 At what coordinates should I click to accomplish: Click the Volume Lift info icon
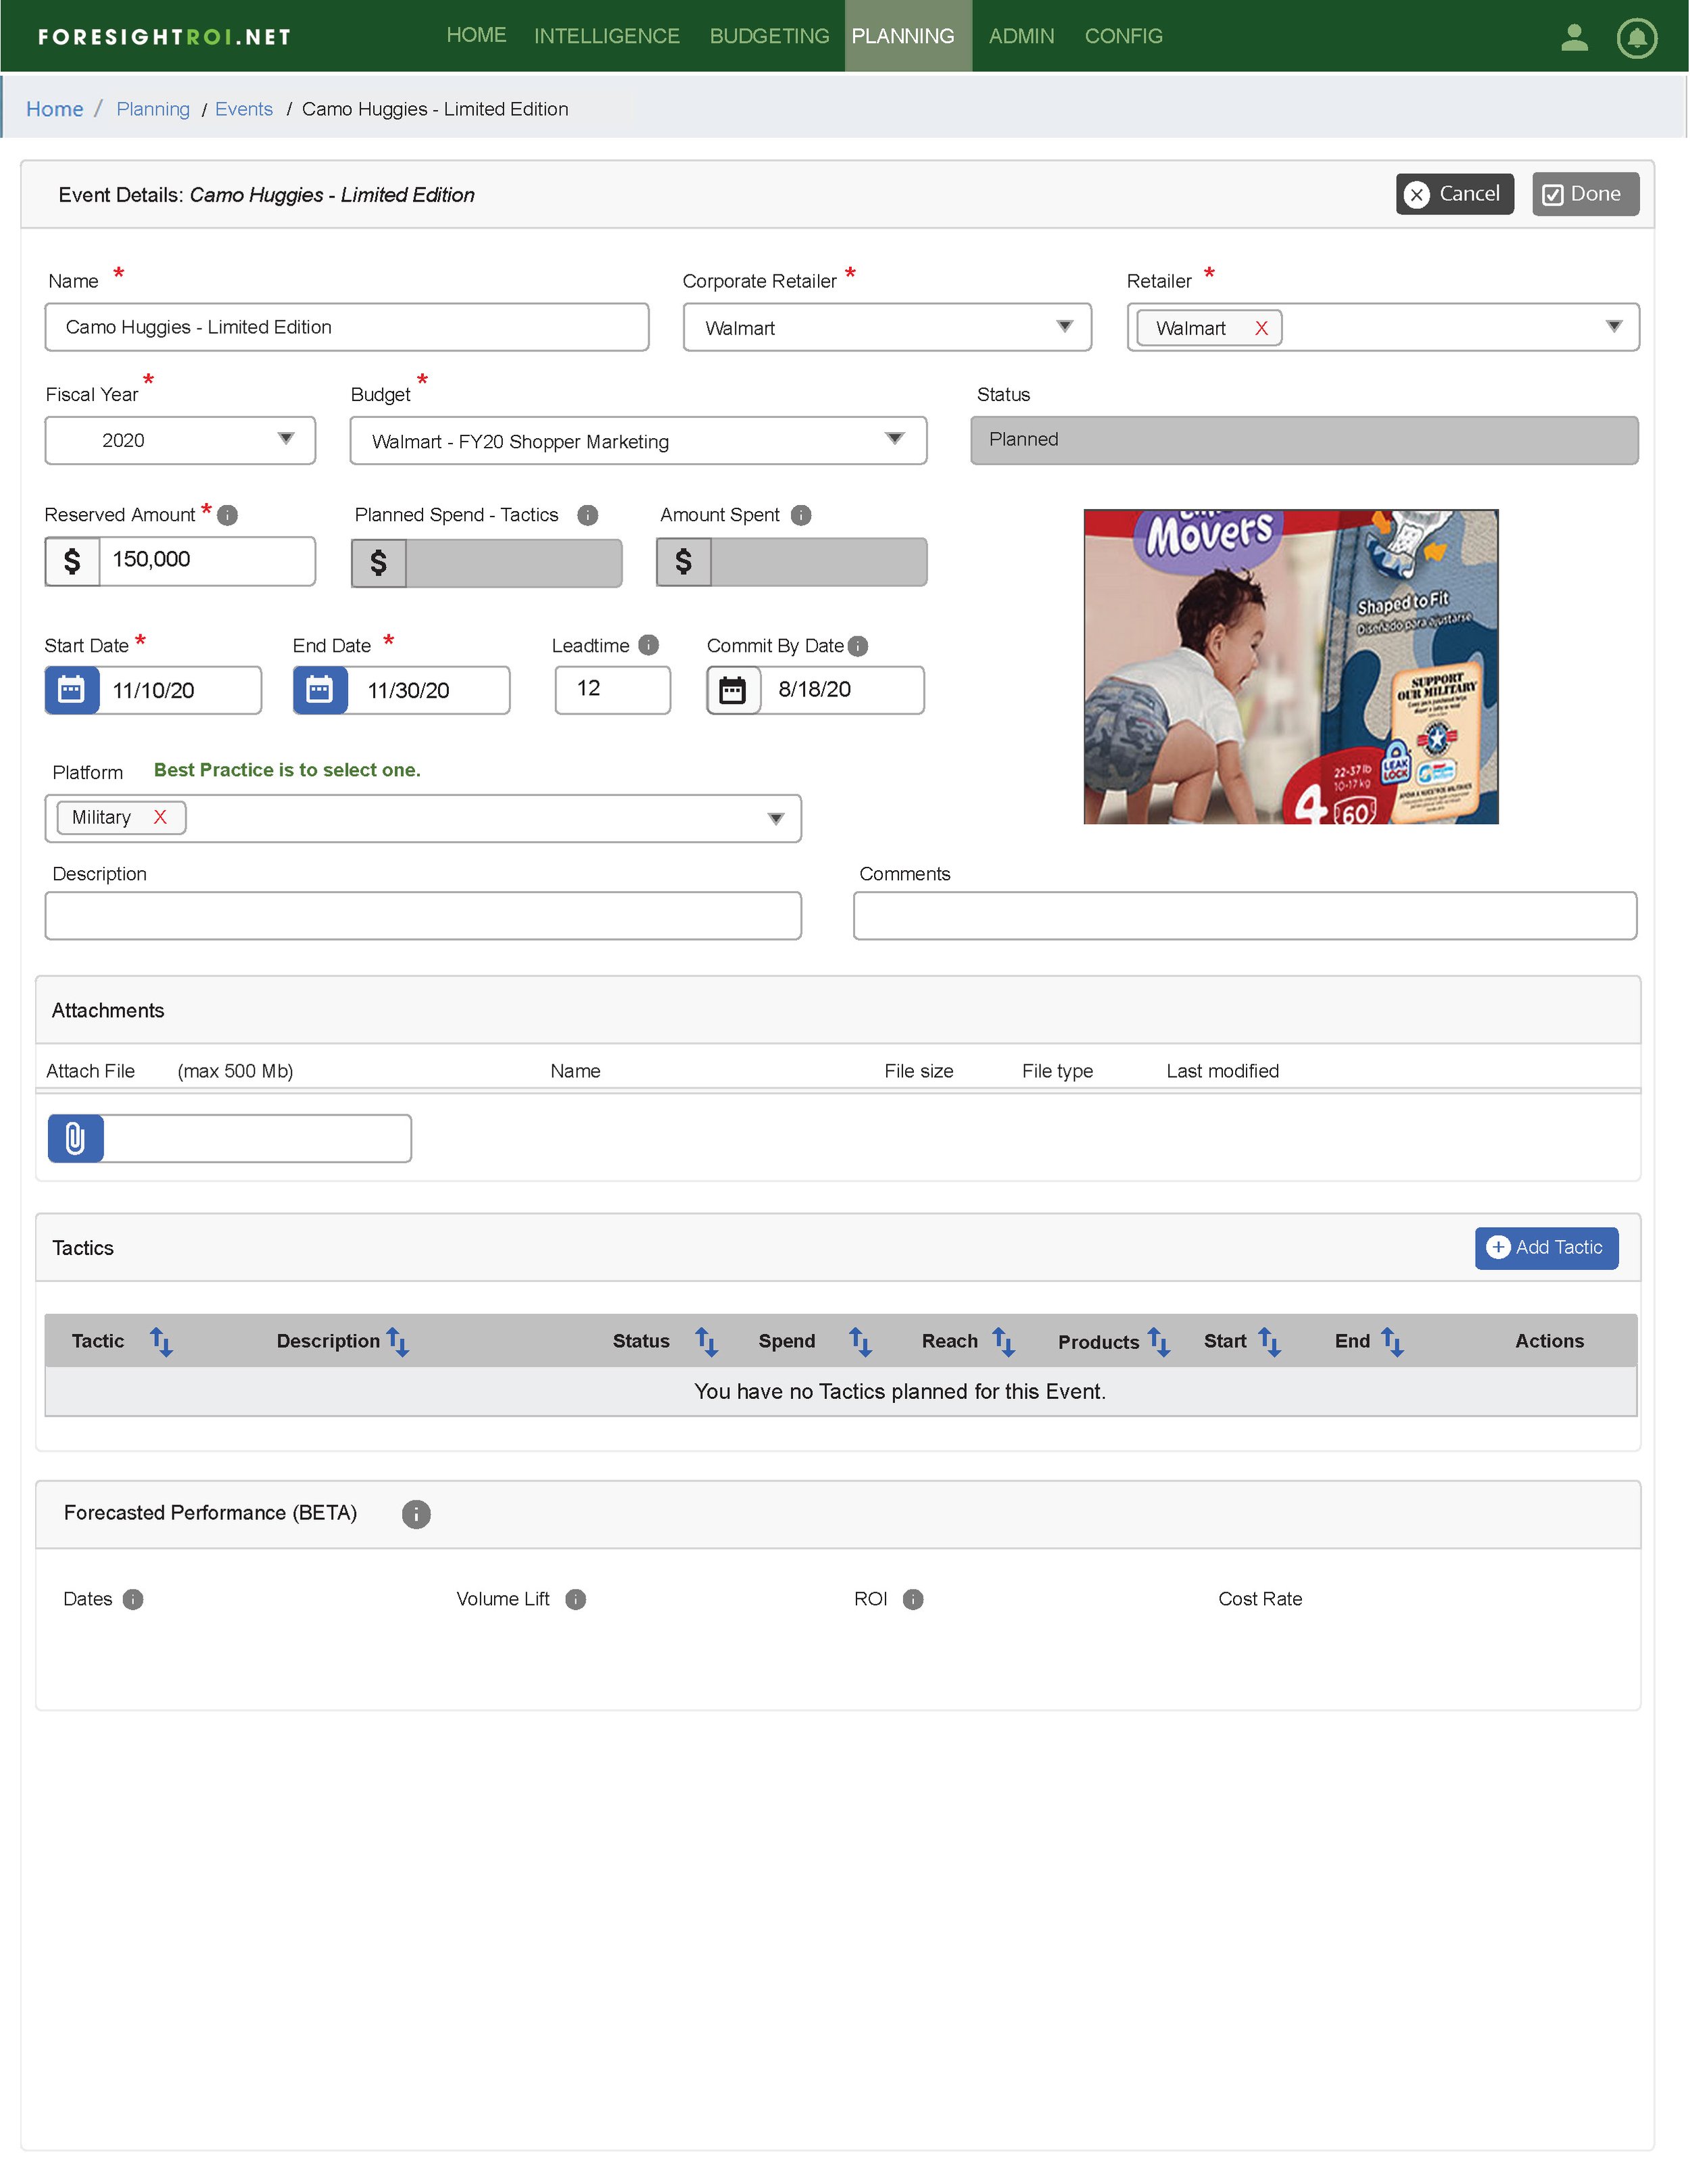[x=576, y=1599]
